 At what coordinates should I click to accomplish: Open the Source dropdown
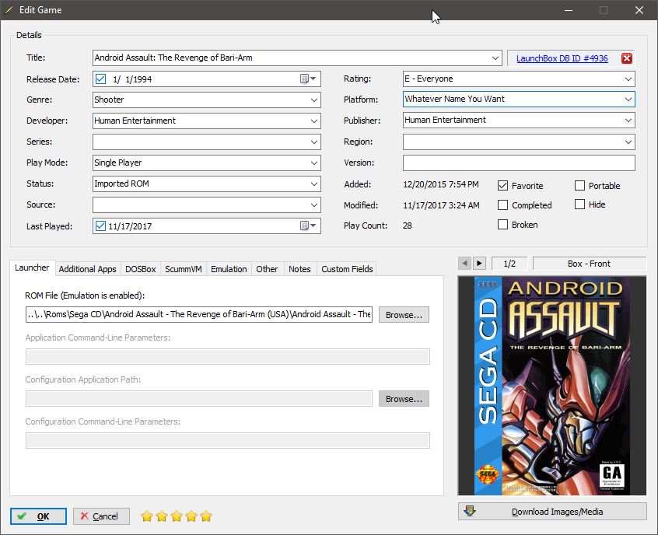[x=314, y=205]
